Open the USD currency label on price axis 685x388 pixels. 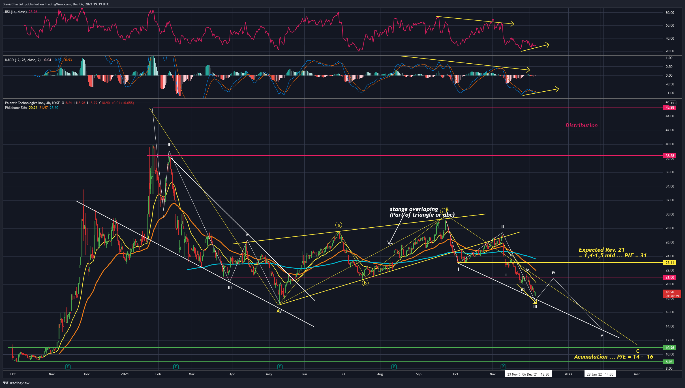pyautogui.click(x=672, y=103)
